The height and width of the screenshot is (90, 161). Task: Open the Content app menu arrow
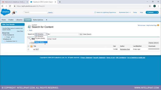(x=157, y=12)
